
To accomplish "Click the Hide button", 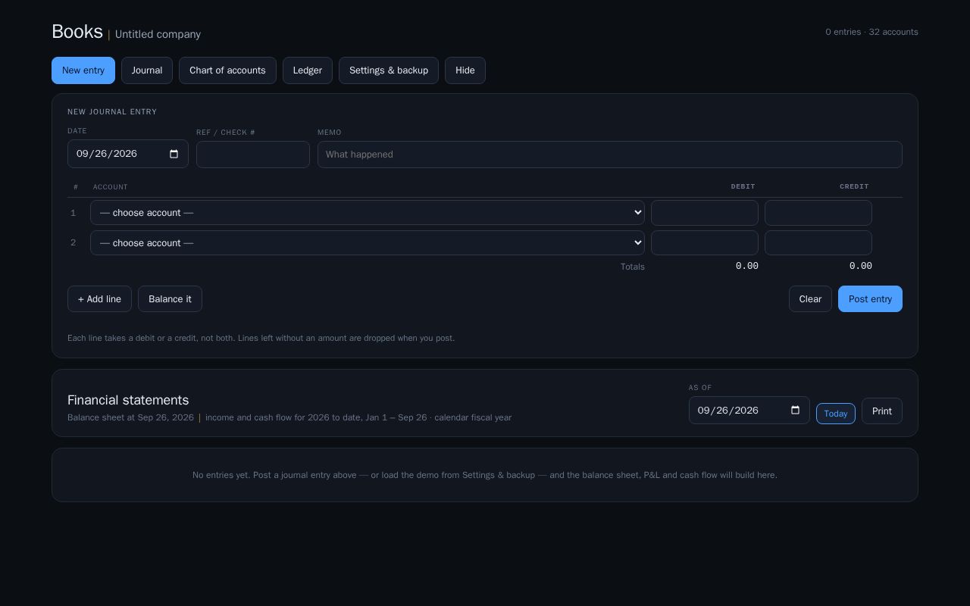I will pos(465,70).
